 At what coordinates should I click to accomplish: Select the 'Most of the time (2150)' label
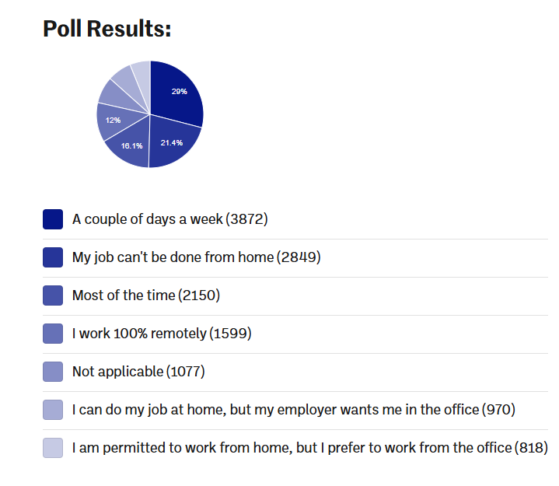point(146,295)
